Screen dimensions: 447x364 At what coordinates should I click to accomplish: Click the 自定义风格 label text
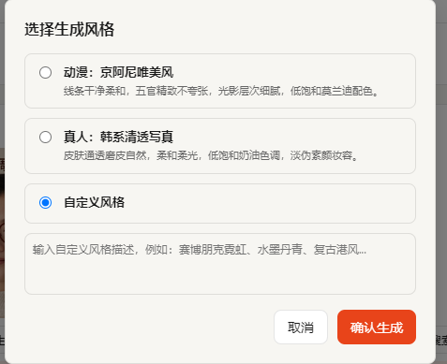[94, 202]
